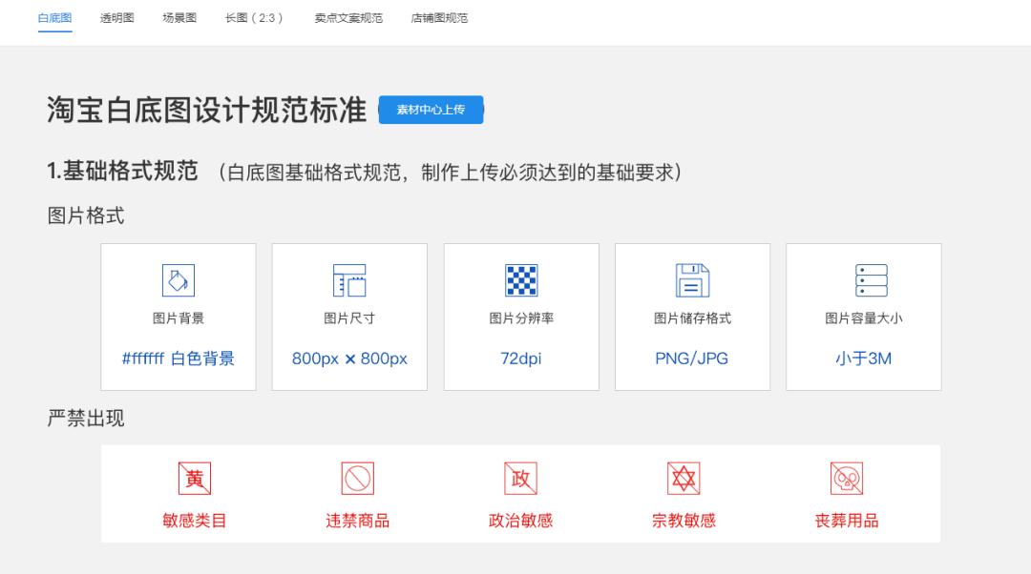The height and width of the screenshot is (574, 1031).
Task: Click the 素材中心上传 upload button
Action: click(x=431, y=110)
